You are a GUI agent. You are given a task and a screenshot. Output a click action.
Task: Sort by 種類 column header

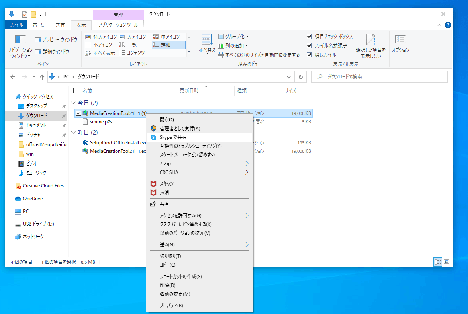(x=258, y=90)
